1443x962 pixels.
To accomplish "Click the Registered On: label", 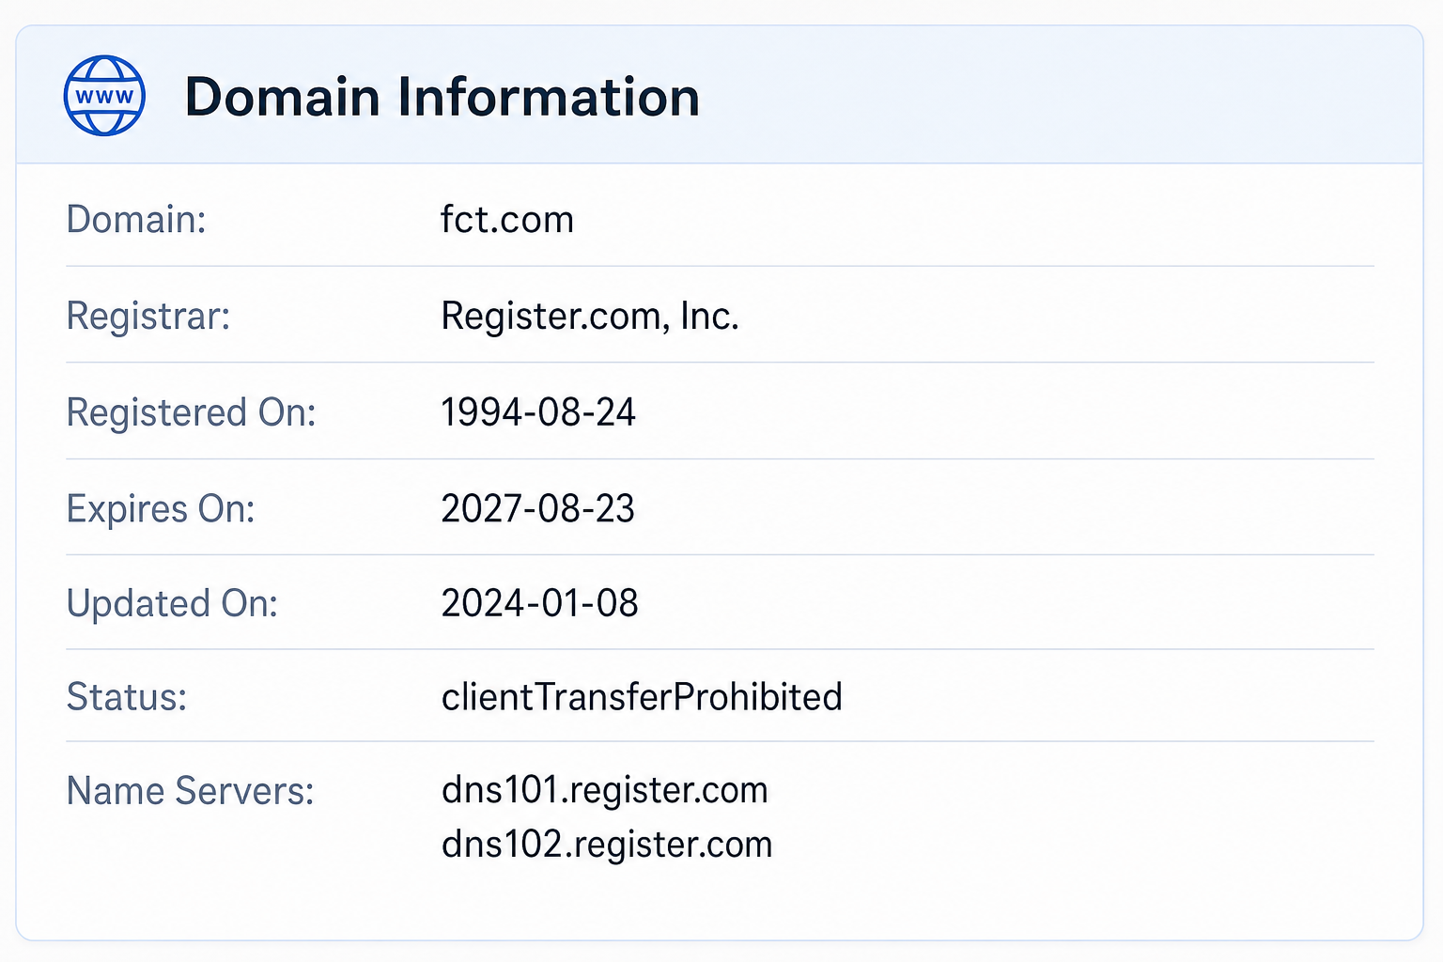I will pyautogui.click(x=191, y=412).
